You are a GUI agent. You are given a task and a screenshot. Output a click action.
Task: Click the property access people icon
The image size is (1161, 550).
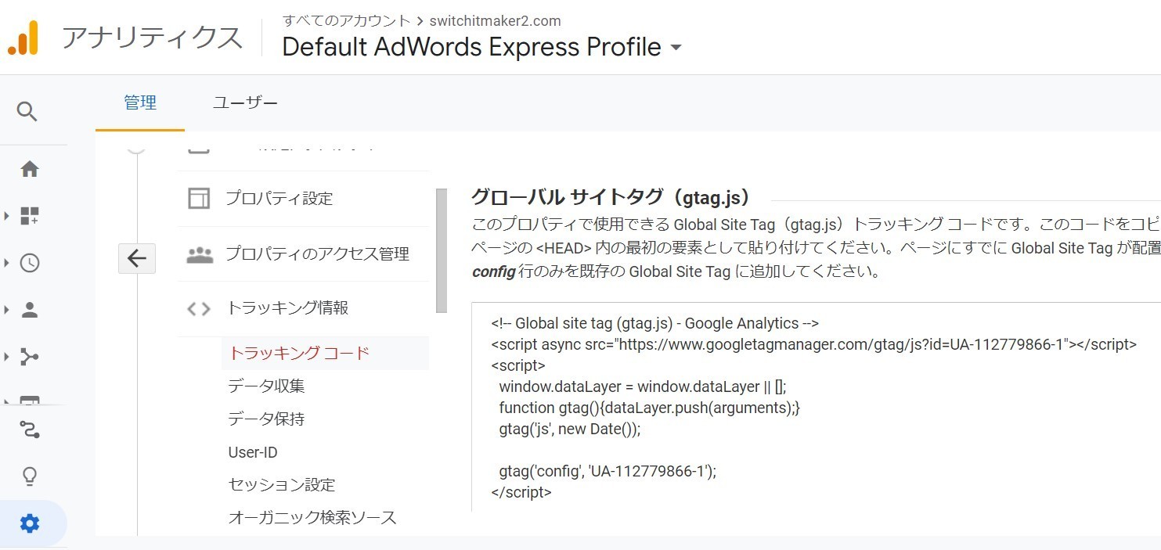(x=200, y=254)
